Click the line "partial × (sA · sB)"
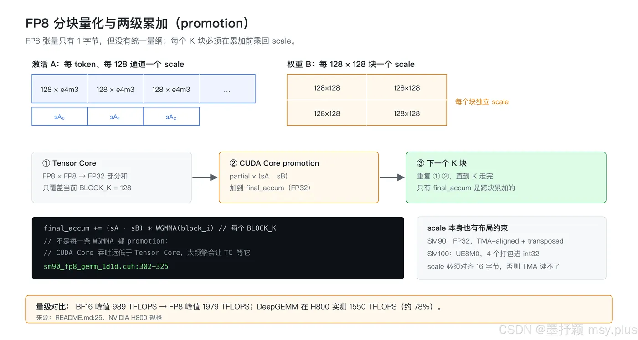The width and height of the screenshot is (638, 340). [x=259, y=176]
